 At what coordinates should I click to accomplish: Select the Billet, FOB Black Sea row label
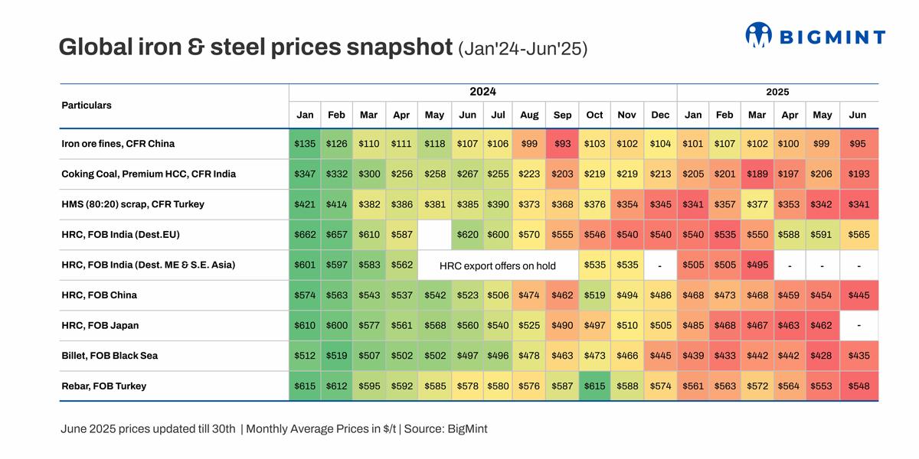(110, 356)
